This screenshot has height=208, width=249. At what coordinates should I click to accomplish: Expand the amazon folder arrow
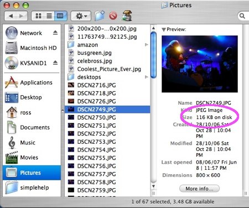pyautogui.click(x=147, y=45)
